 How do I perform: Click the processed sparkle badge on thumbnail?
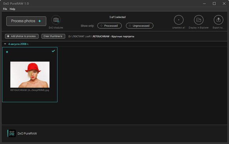click(7, 52)
